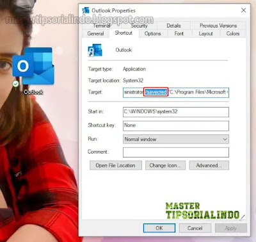Open the Advanced shortcut settings

[x=209, y=165]
